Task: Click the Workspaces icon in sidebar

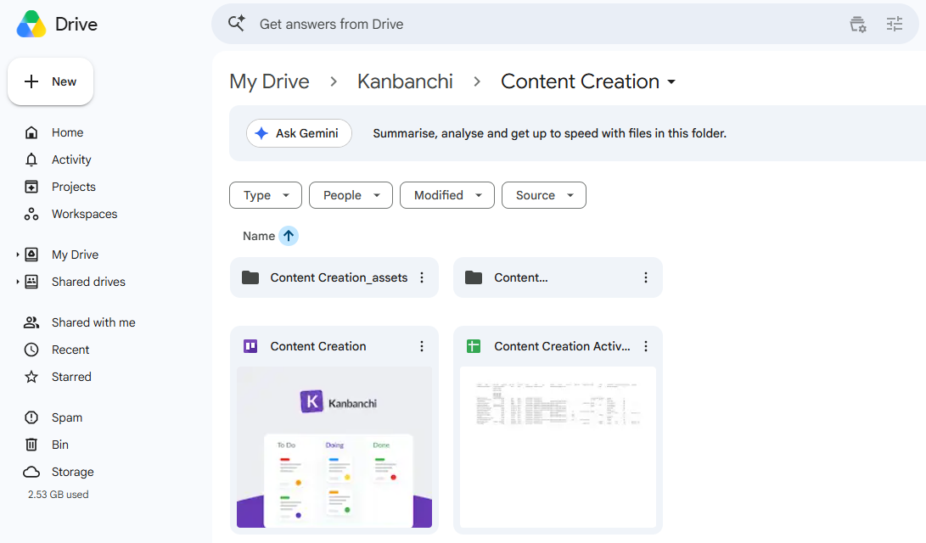Action: (x=31, y=214)
